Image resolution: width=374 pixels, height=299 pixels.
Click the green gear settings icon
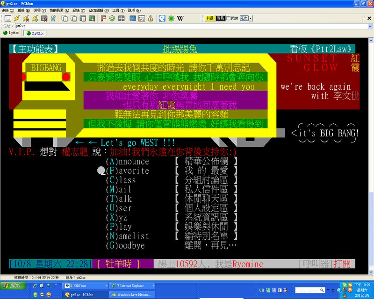pos(112,19)
